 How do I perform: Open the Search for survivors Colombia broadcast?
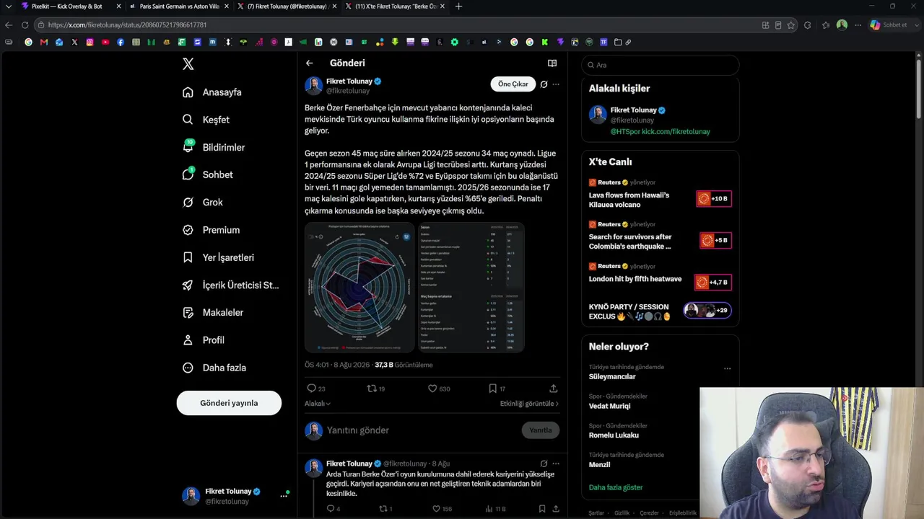pos(660,237)
